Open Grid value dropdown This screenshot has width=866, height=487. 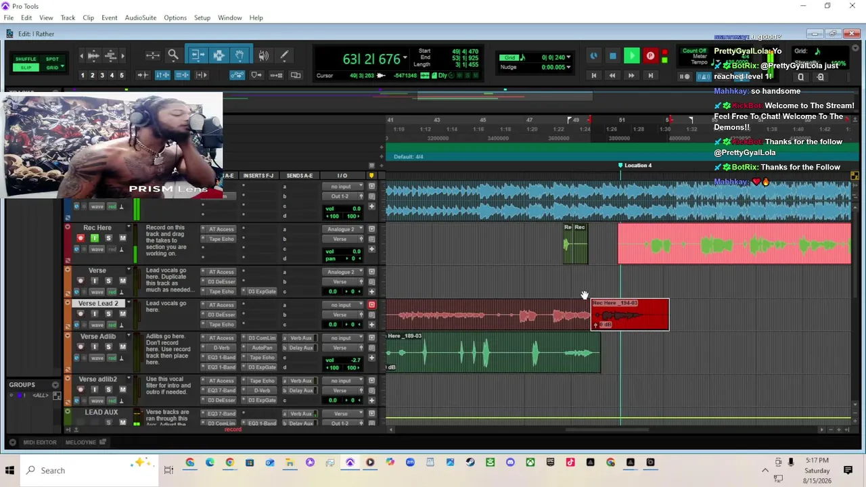(x=568, y=57)
